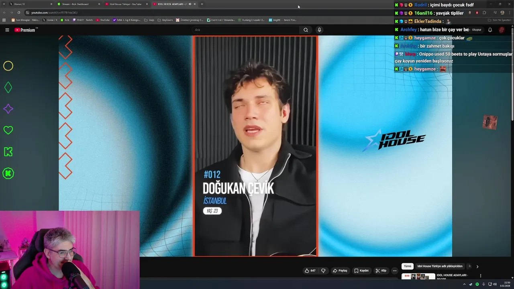Like the video with 647 likes

click(x=310, y=271)
